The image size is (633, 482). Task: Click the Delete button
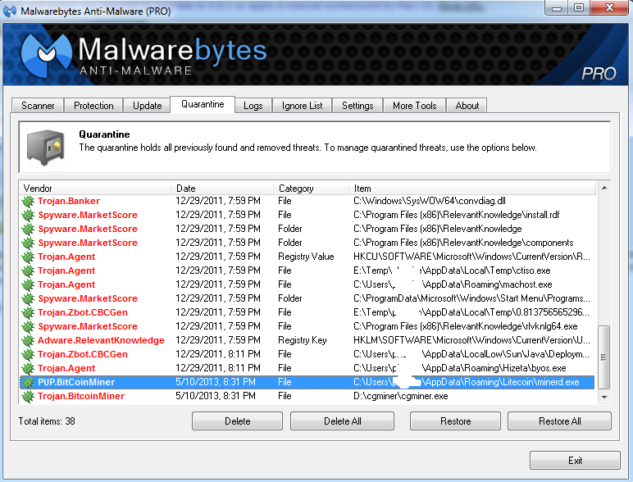238,421
